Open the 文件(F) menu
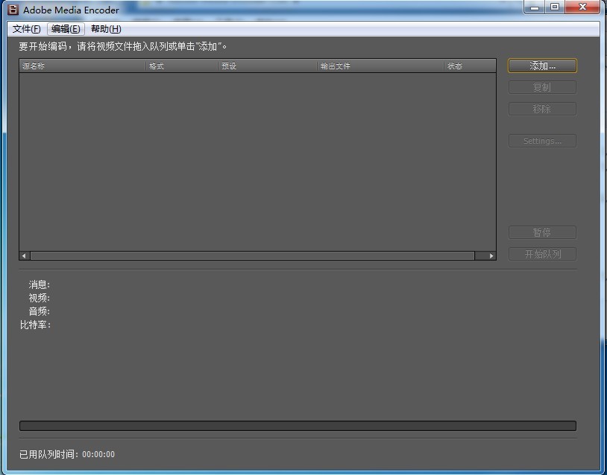Viewport: 607px width, 475px height. coord(27,29)
